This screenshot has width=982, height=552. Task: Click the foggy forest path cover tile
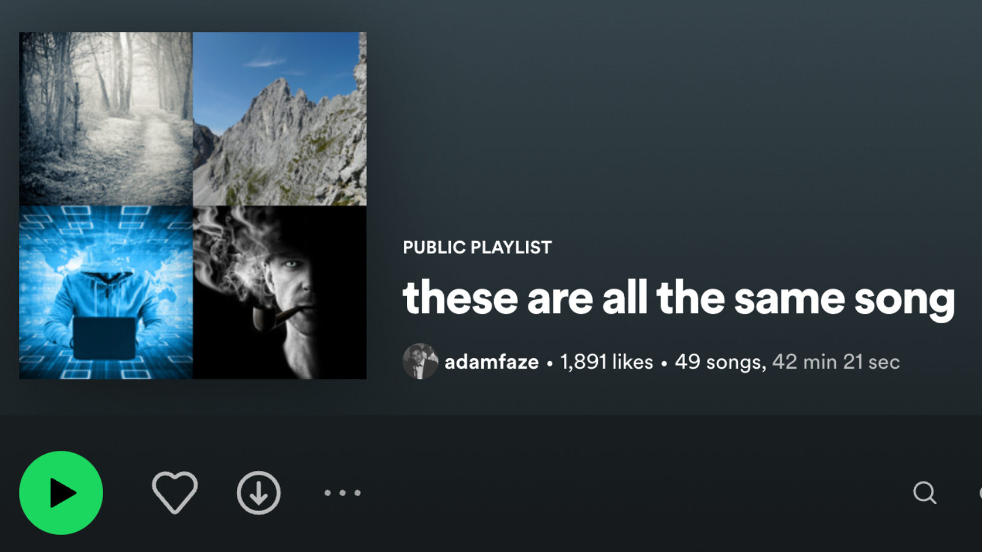pyautogui.click(x=106, y=118)
